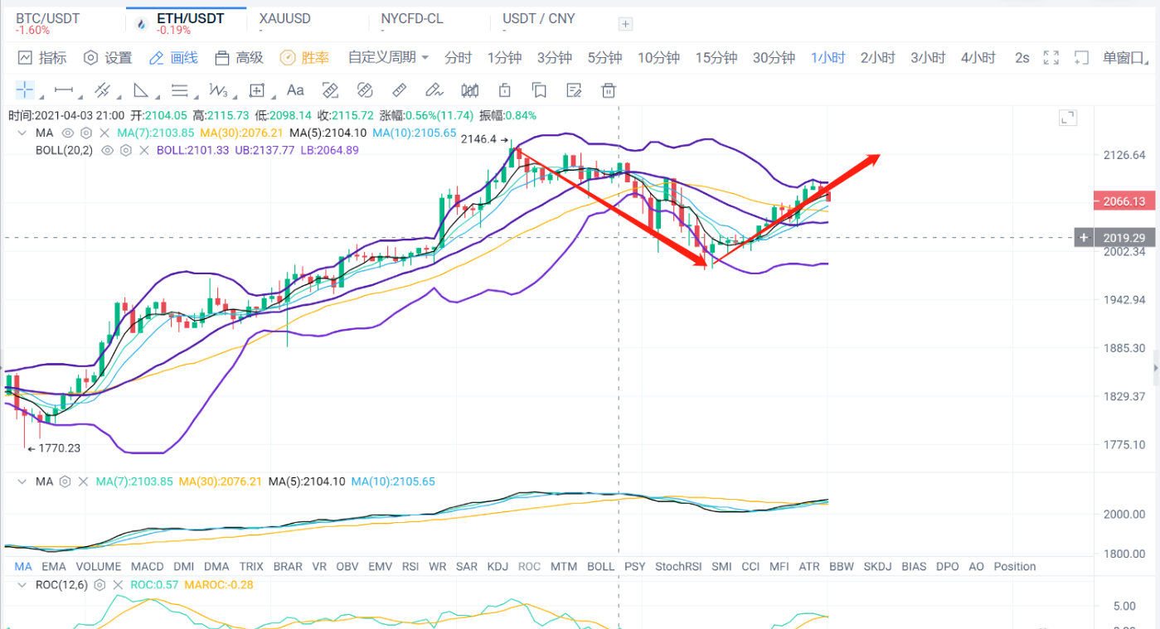
Task: Toggle visibility of main MA indicator
Action: (x=68, y=133)
